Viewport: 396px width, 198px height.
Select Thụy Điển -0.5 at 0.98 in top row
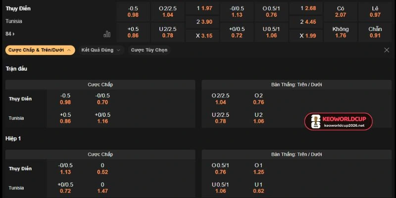click(x=133, y=11)
